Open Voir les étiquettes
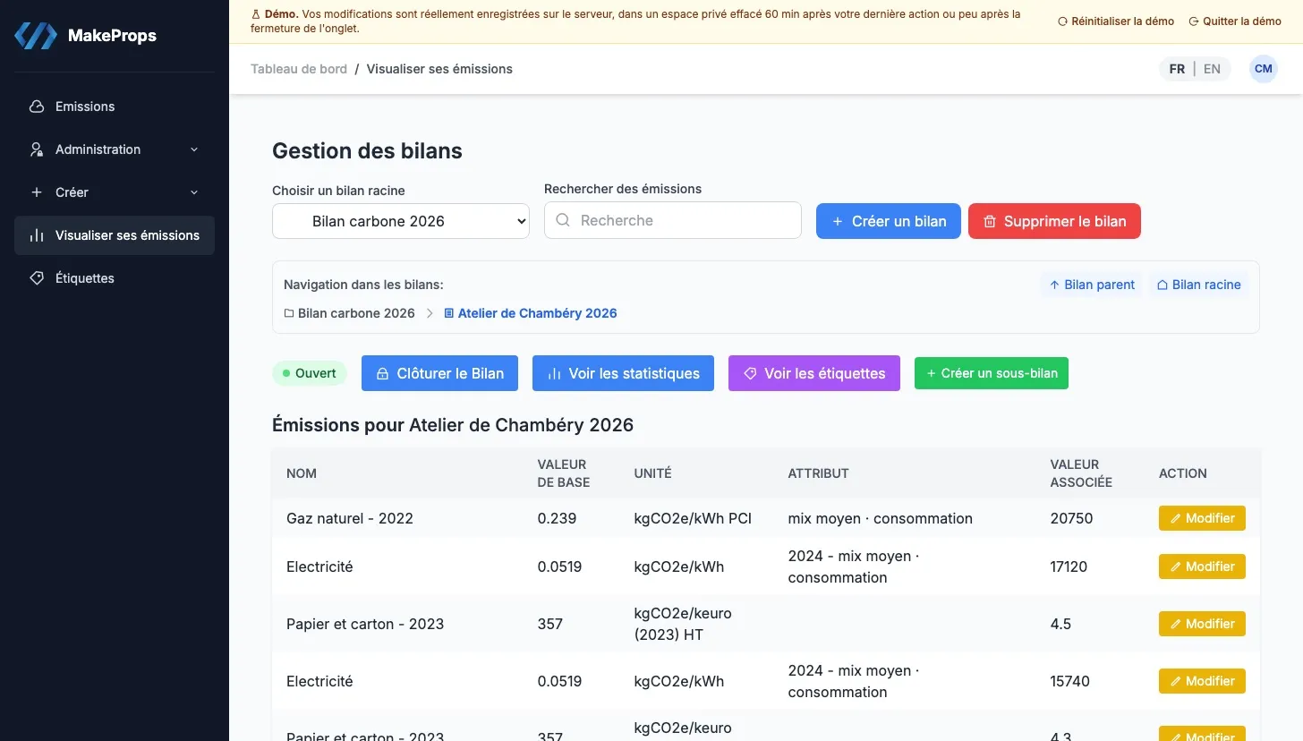The height and width of the screenshot is (741, 1303). 814,373
